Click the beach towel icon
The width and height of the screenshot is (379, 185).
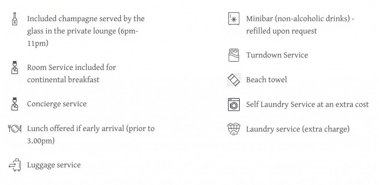coord(234,80)
